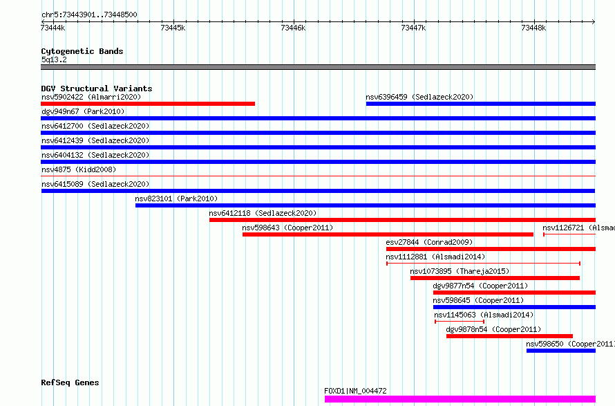Click the RefSeq Genes track title

pos(70,382)
